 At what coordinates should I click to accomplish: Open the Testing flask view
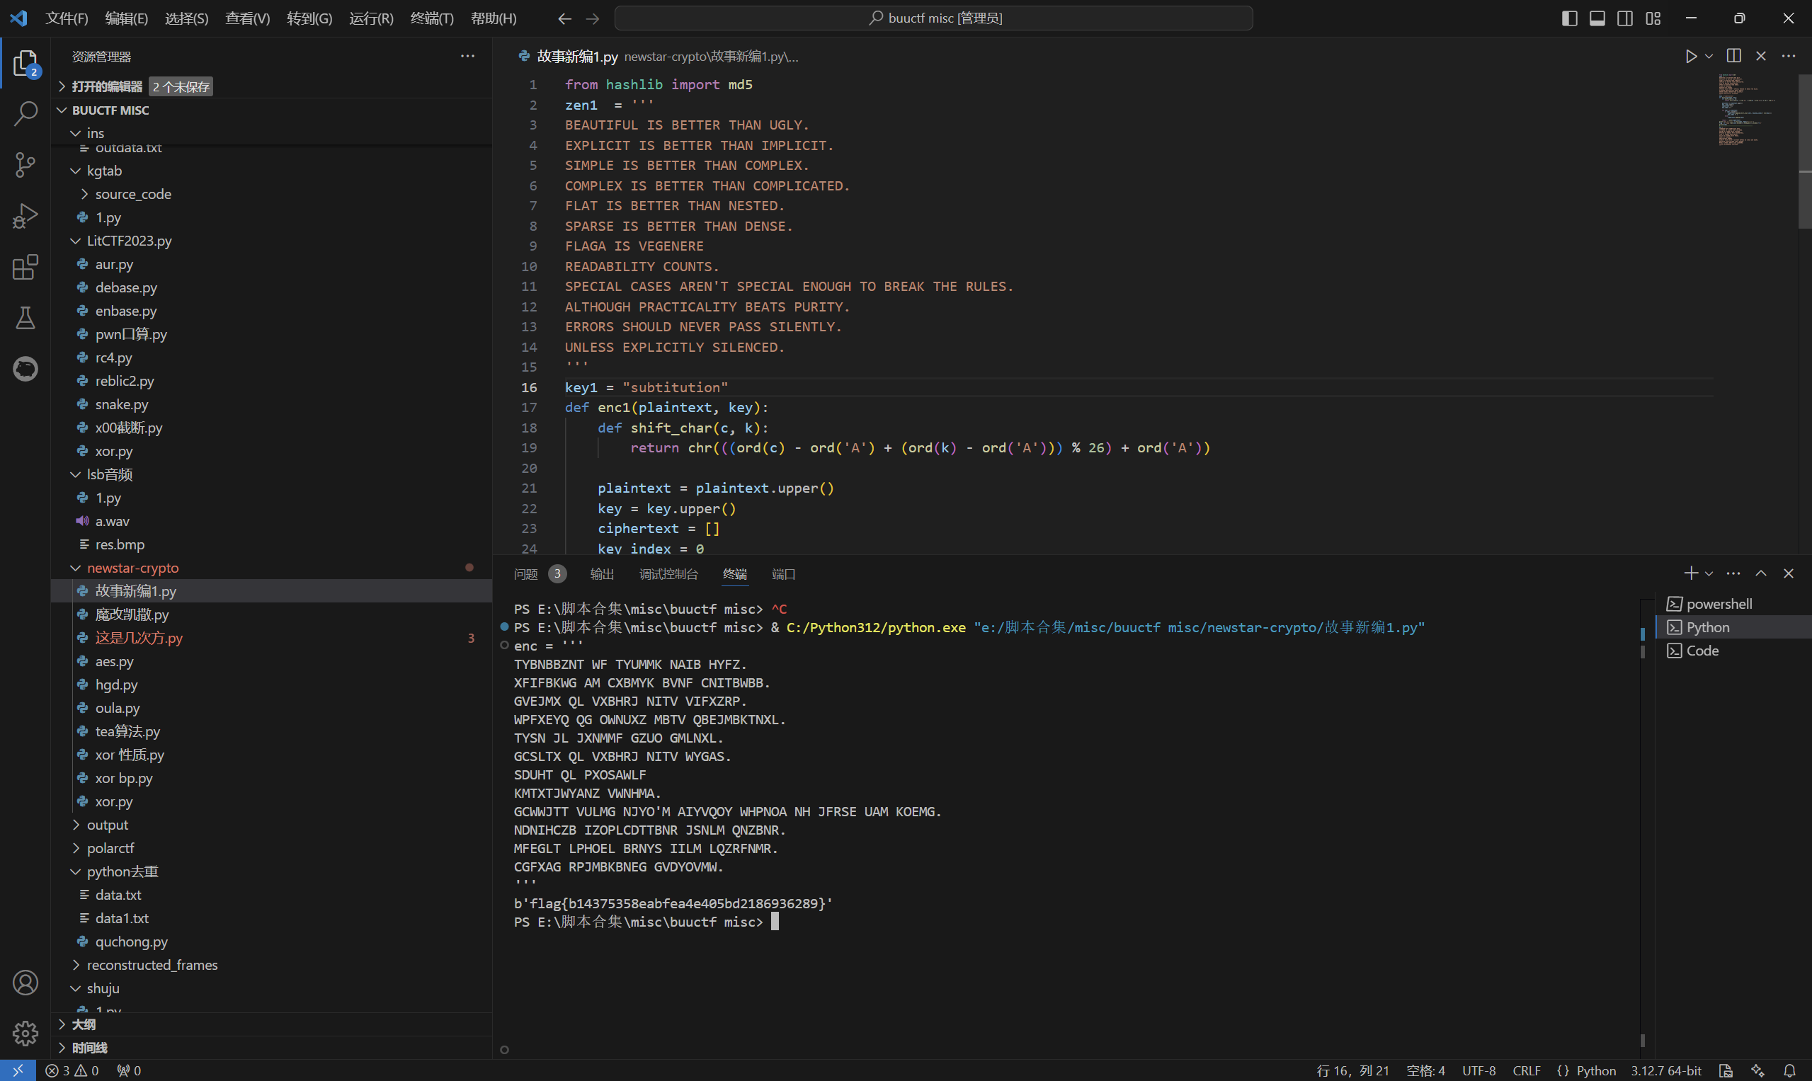click(25, 318)
